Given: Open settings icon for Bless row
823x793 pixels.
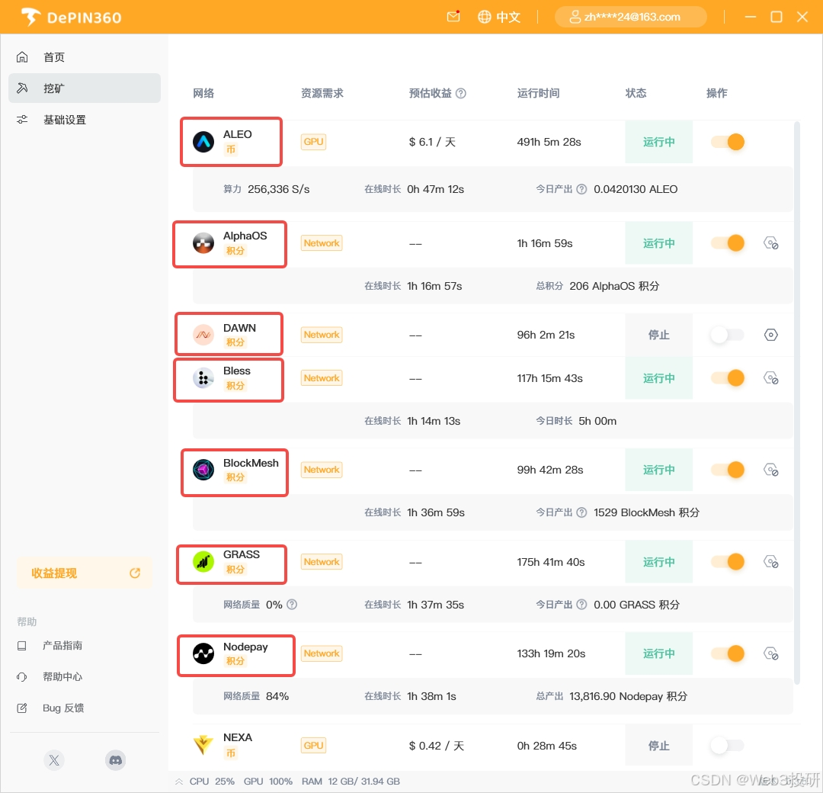Looking at the screenshot, I should pyautogui.click(x=770, y=378).
